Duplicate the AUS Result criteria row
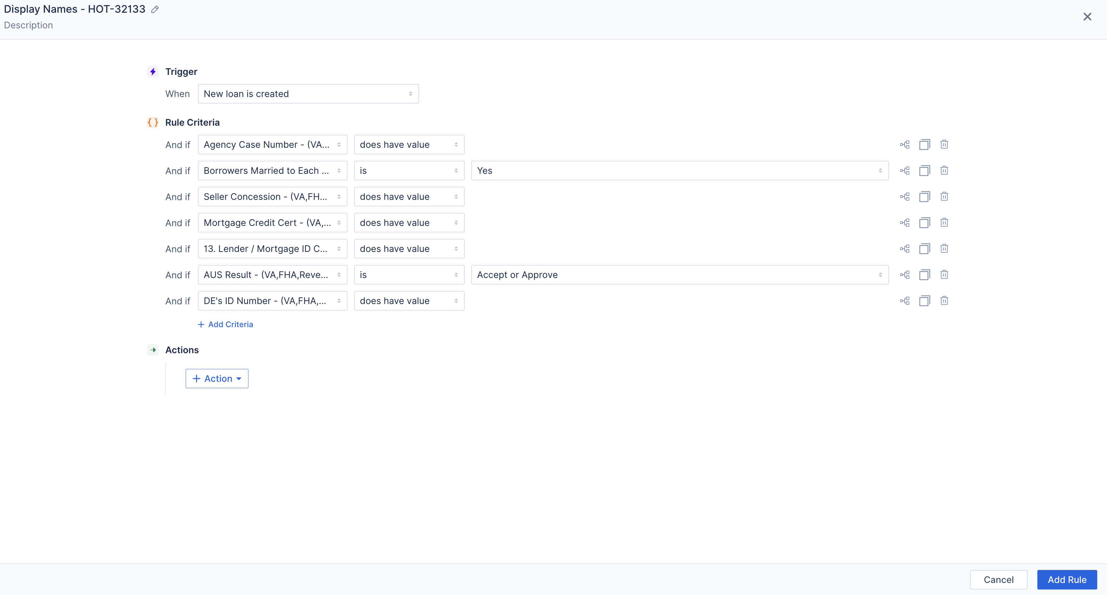Viewport: 1107px width, 595px height. point(924,275)
